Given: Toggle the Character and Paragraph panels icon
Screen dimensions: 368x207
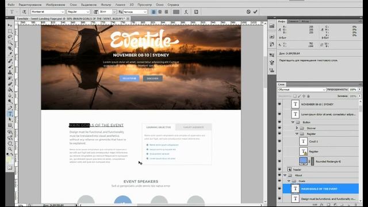Looking at the screenshot, I should coord(196,11).
